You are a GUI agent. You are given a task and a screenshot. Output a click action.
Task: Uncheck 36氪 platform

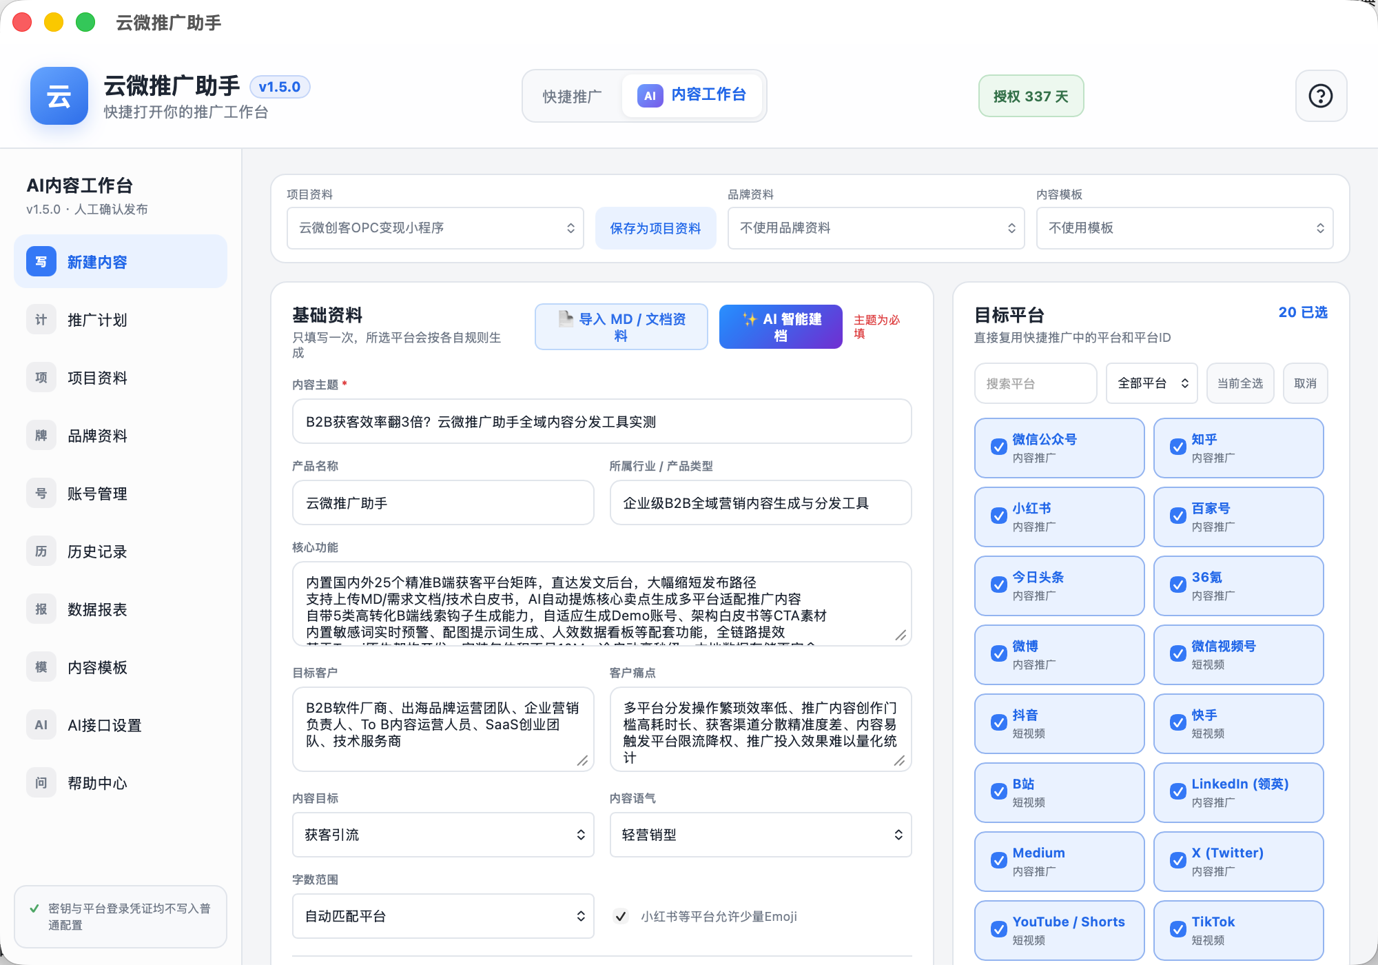tap(1178, 585)
